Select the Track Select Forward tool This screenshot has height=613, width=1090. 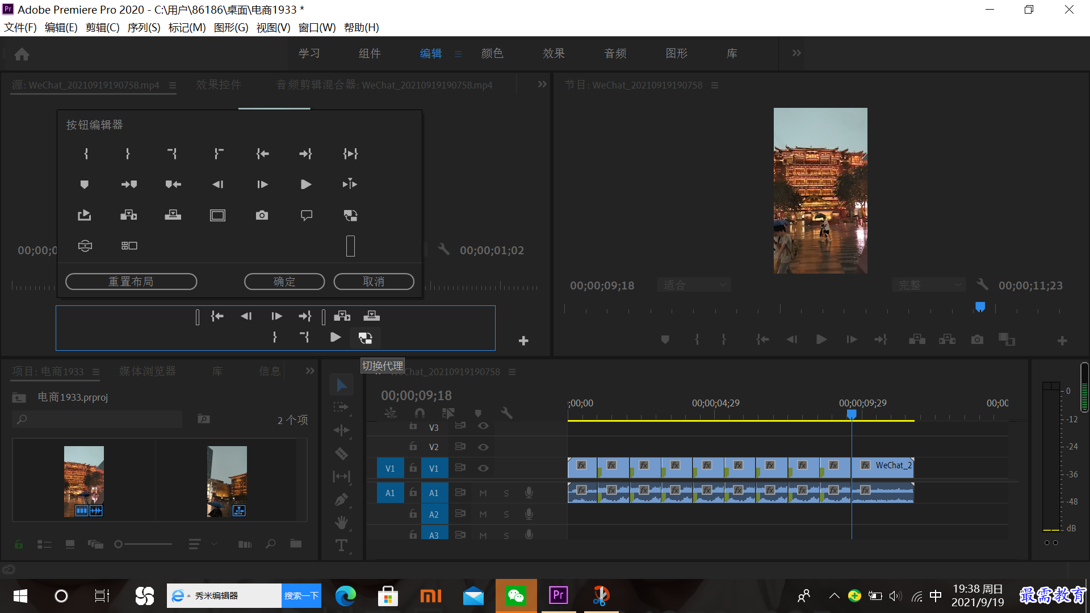(341, 407)
